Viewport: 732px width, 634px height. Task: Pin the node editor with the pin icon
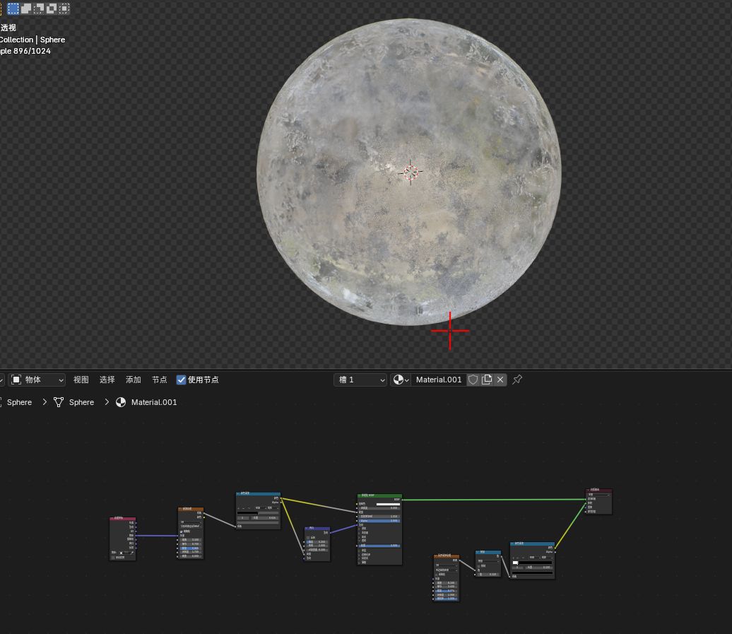coord(517,380)
